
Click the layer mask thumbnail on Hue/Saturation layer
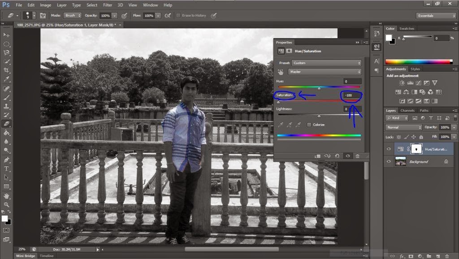click(x=417, y=148)
